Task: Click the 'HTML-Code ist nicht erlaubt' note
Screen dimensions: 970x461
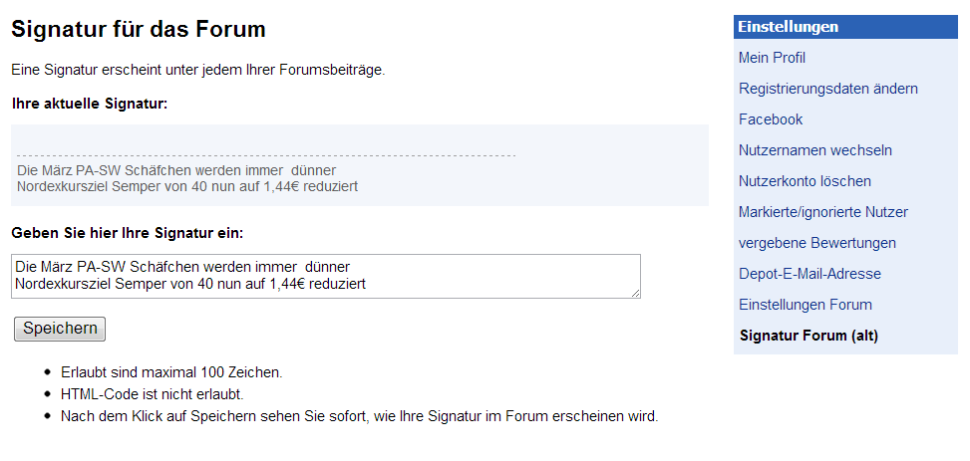Action: tap(152, 394)
